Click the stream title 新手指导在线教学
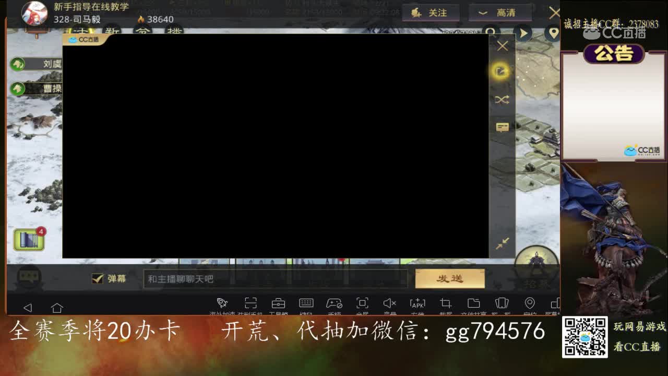The width and height of the screenshot is (668, 376). [x=91, y=7]
